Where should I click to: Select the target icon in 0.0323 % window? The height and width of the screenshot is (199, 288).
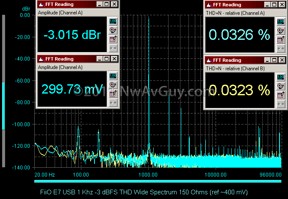point(281,86)
